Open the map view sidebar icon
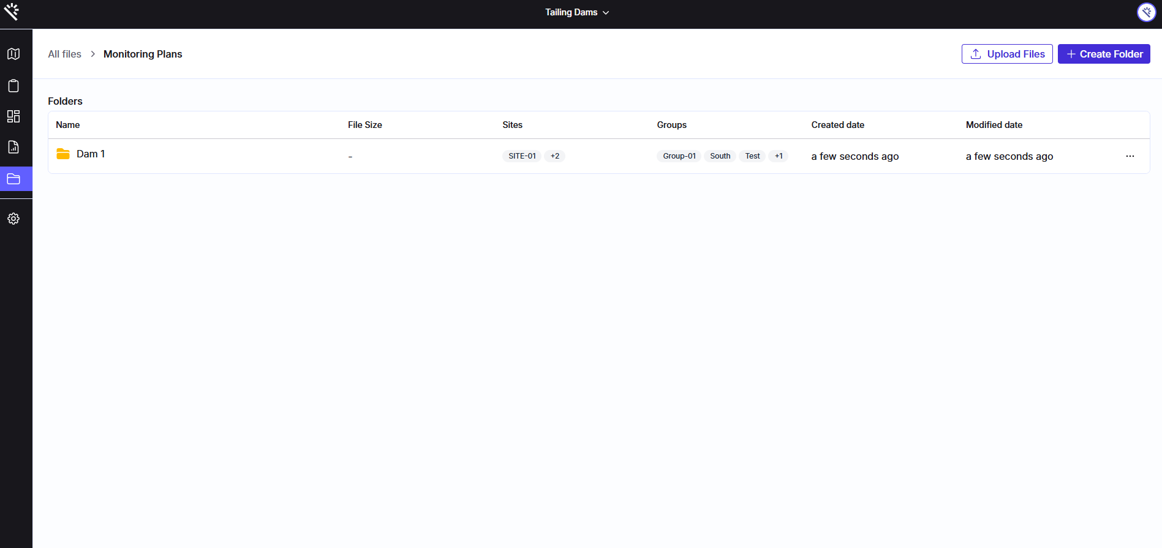 (x=13, y=54)
